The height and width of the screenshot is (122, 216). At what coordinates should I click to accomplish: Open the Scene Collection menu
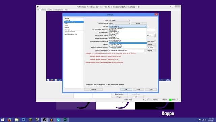(x=58, y=10)
